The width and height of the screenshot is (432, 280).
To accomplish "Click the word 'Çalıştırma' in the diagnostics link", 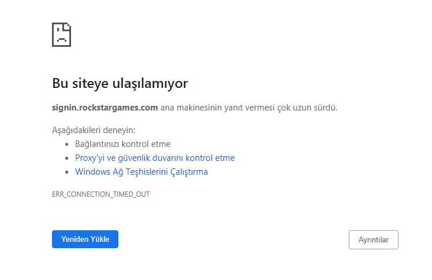I will pos(189,172).
